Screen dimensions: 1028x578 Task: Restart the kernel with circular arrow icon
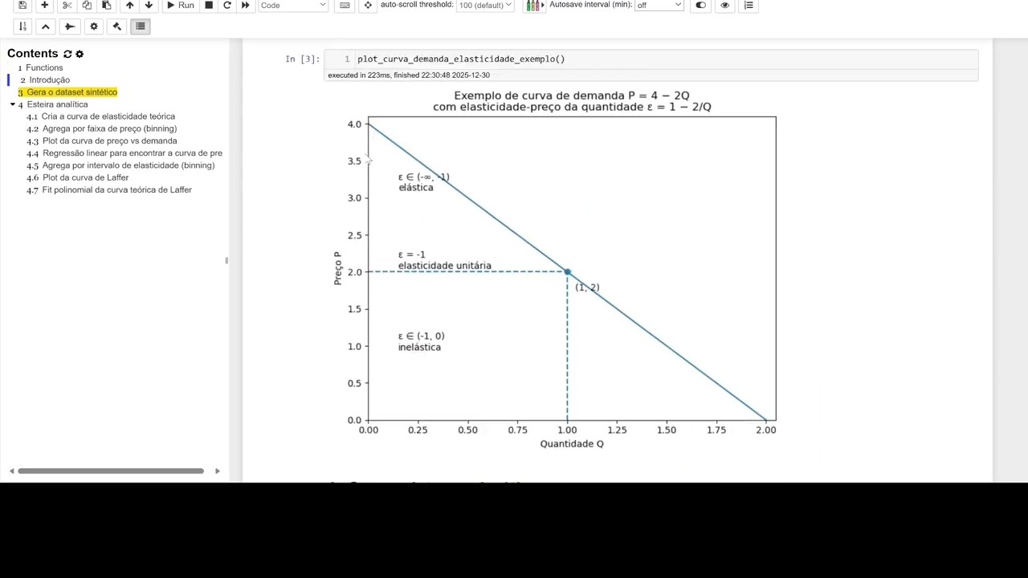pos(227,5)
